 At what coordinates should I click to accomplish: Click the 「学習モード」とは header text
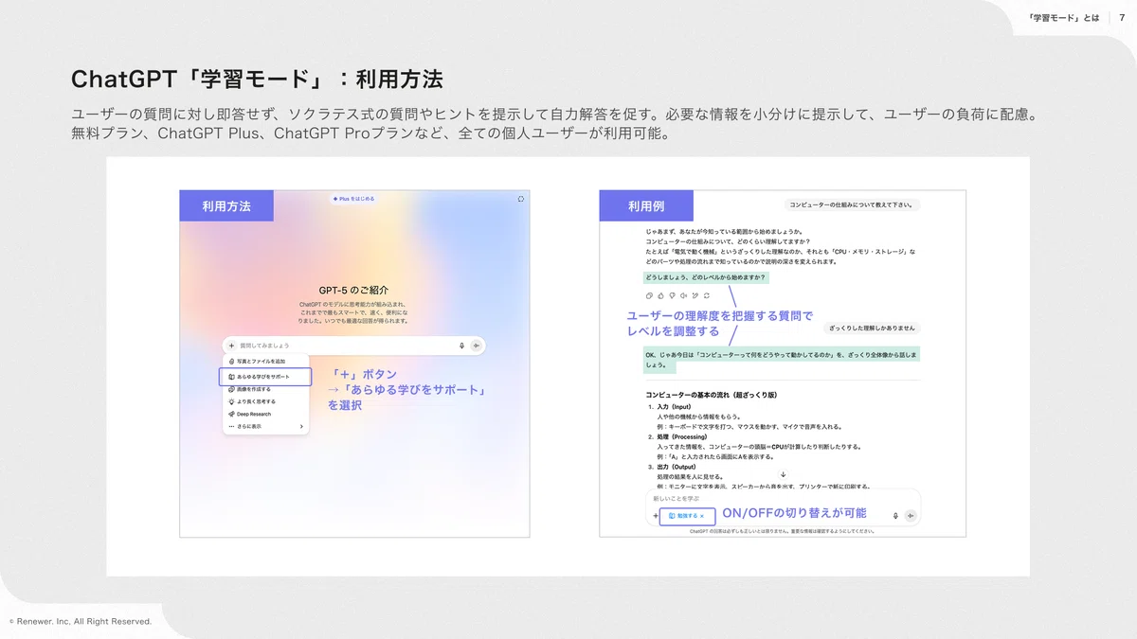click(x=1064, y=17)
